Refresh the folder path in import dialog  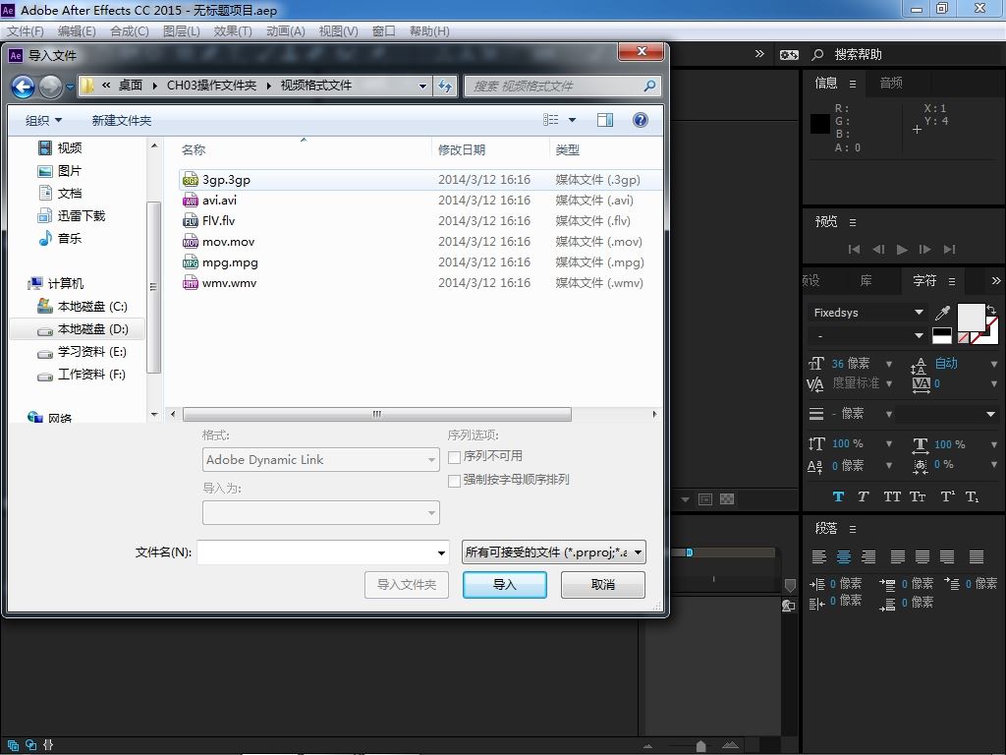(x=445, y=87)
